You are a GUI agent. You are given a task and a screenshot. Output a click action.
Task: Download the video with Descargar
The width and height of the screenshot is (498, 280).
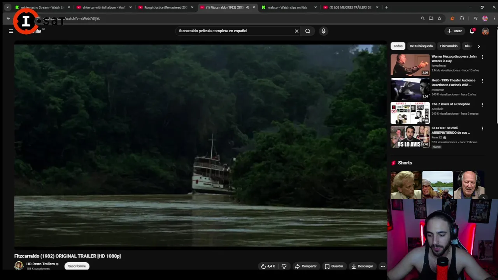[x=362, y=266]
